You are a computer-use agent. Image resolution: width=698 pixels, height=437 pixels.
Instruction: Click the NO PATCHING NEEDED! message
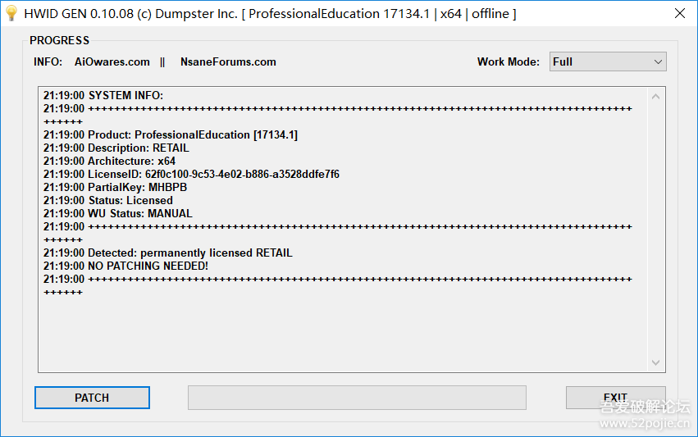tap(125, 266)
